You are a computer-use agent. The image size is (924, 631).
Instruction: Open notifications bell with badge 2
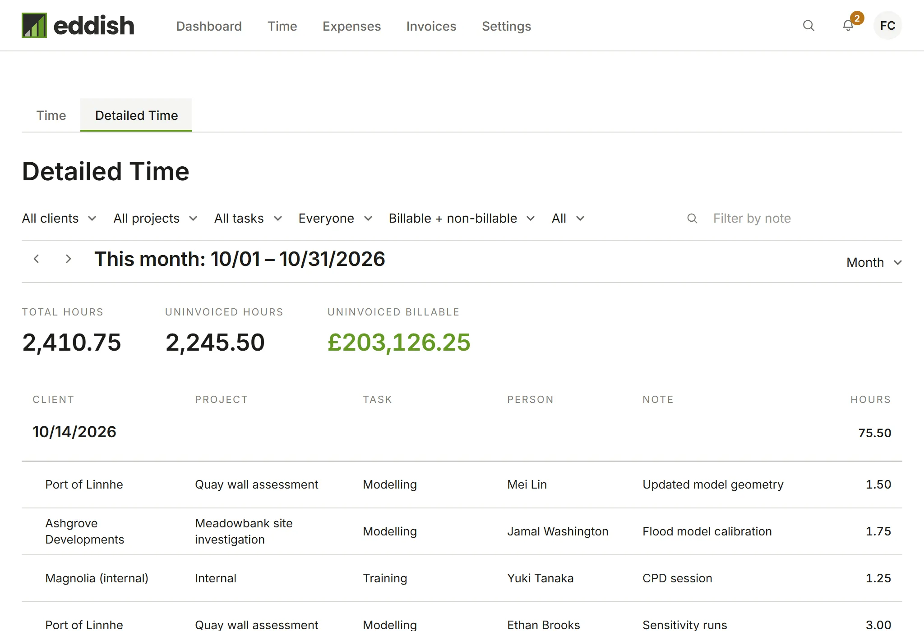[x=848, y=26]
